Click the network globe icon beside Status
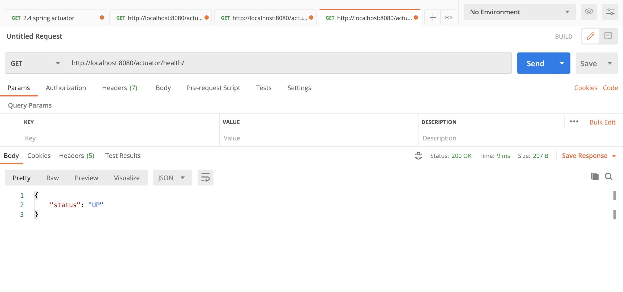 (x=419, y=156)
